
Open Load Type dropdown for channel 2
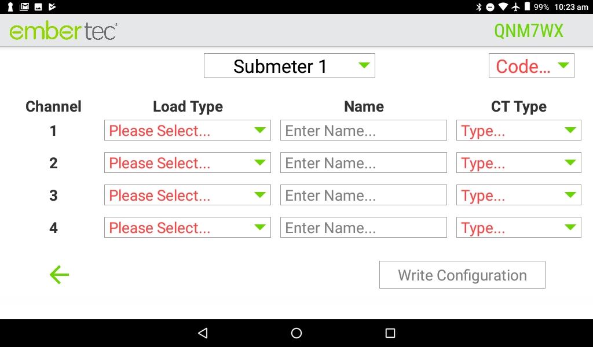[x=188, y=163]
